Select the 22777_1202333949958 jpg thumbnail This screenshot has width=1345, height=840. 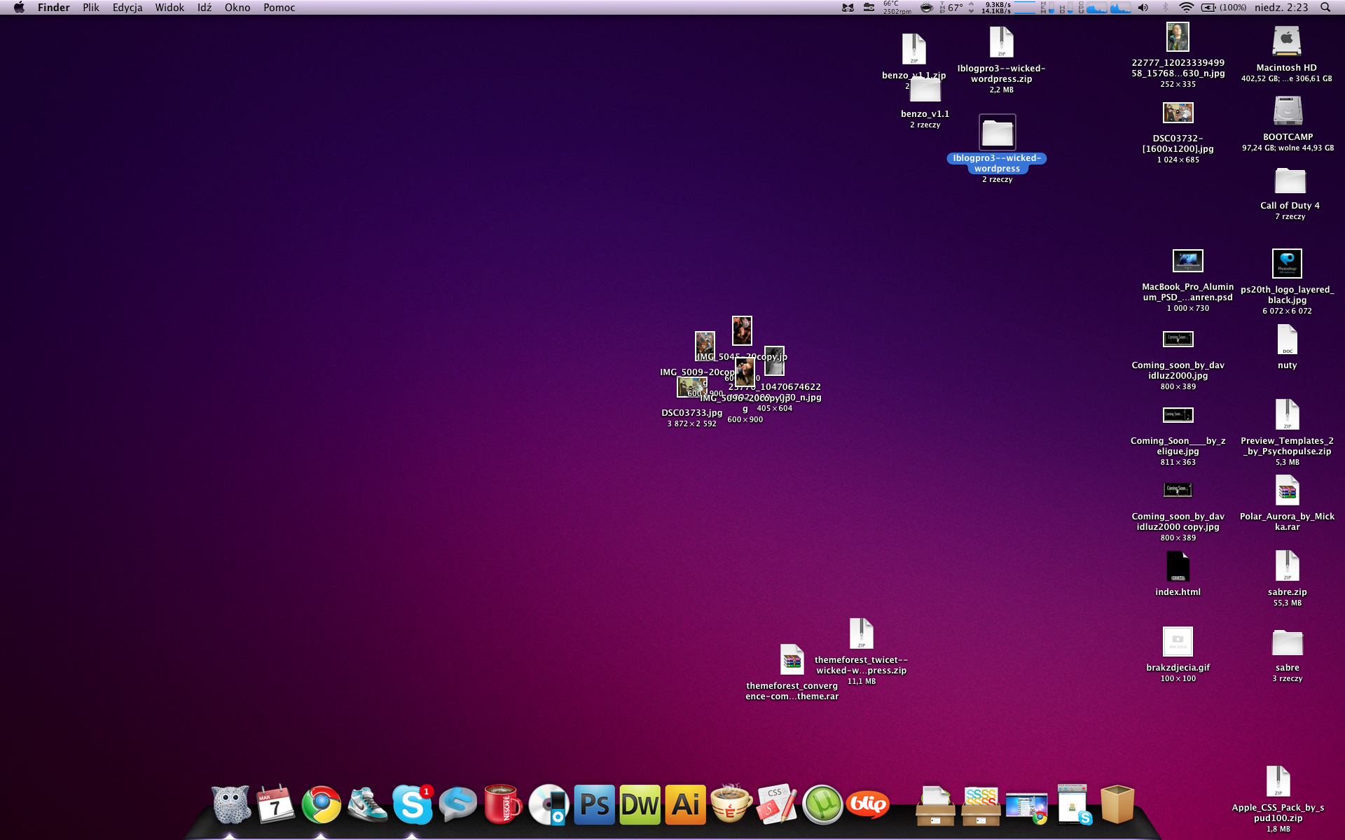pos(1178,37)
